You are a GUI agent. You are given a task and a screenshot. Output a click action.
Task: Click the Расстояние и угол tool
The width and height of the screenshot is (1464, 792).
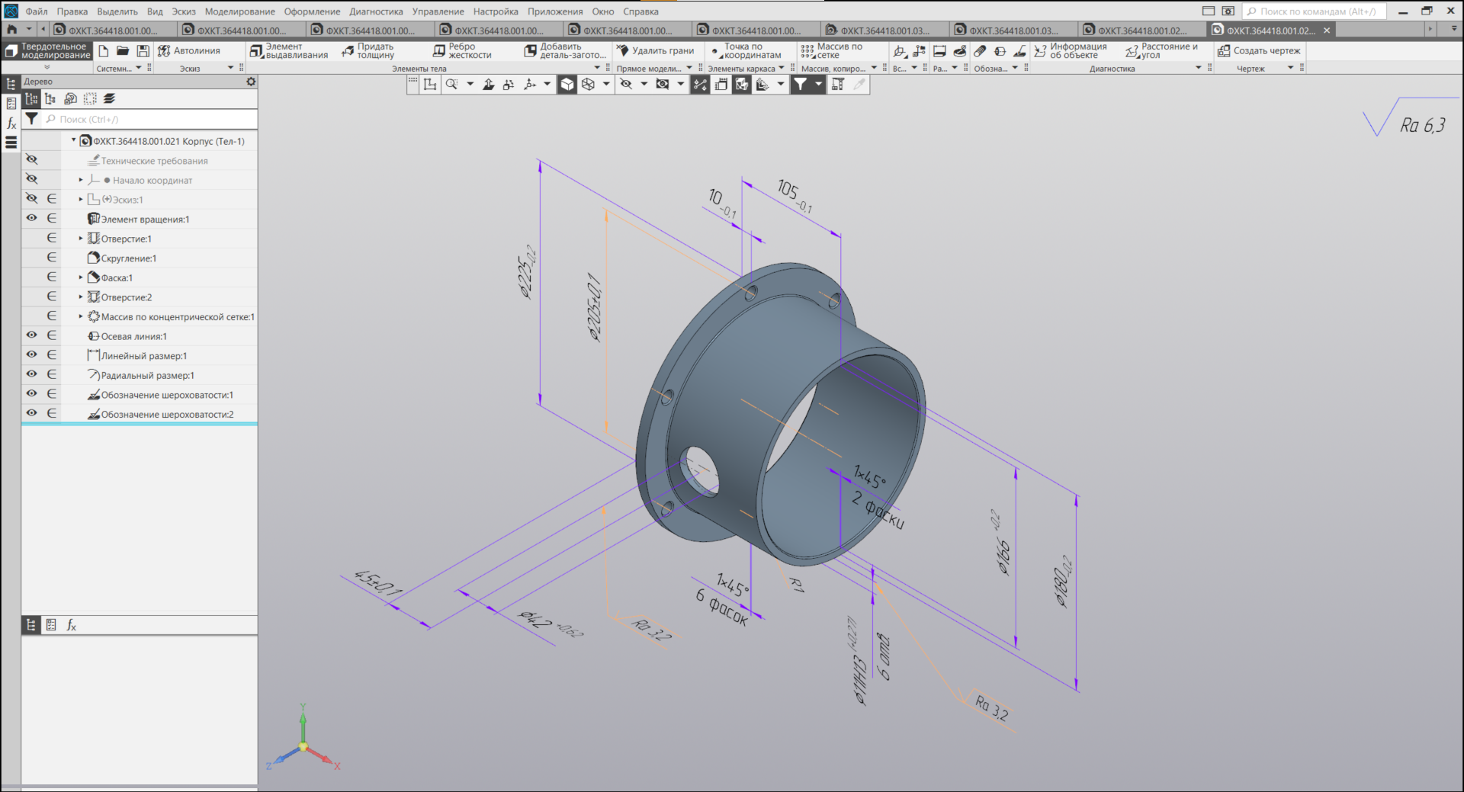coord(1161,51)
